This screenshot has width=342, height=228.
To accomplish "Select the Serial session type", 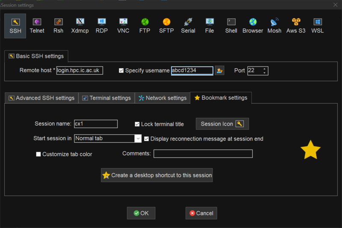I will click(x=188, y=26).
